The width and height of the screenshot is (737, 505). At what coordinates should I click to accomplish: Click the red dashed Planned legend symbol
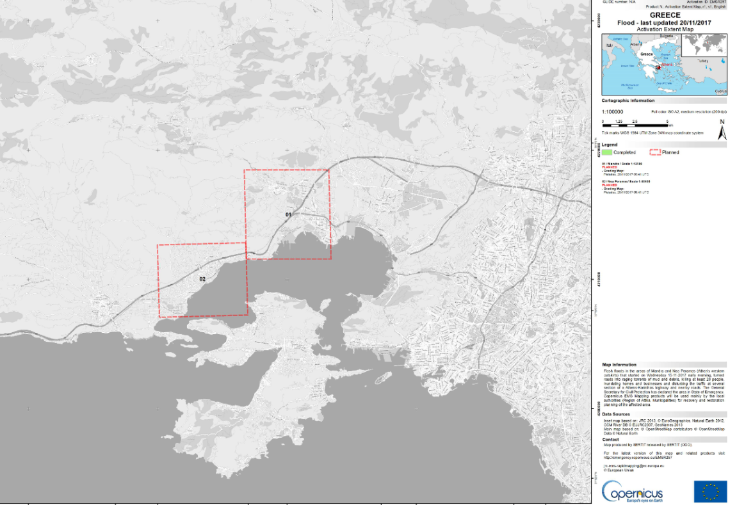click(654, 152)
